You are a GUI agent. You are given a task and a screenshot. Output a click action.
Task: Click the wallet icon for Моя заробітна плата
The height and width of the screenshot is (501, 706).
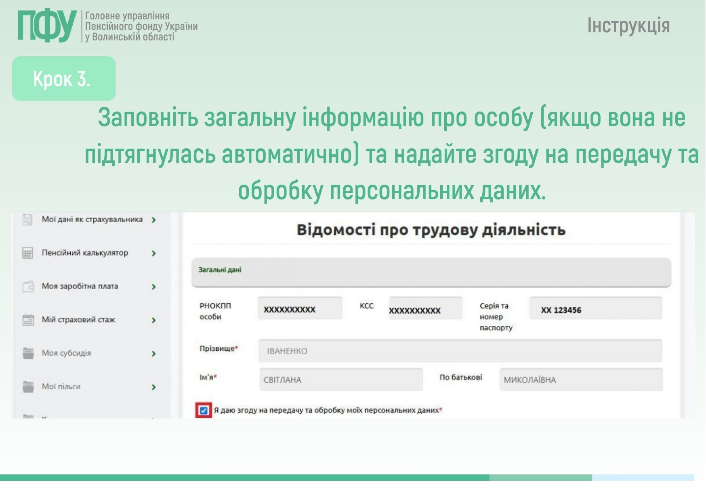tap(28, 286)
